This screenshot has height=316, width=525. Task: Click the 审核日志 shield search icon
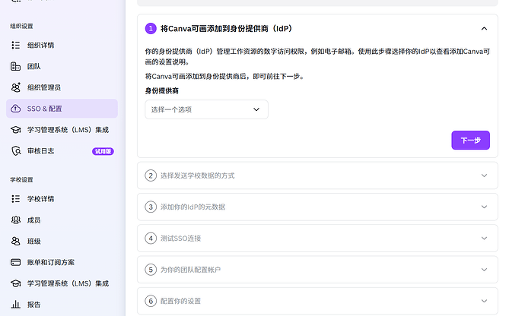tap(16, 151)
